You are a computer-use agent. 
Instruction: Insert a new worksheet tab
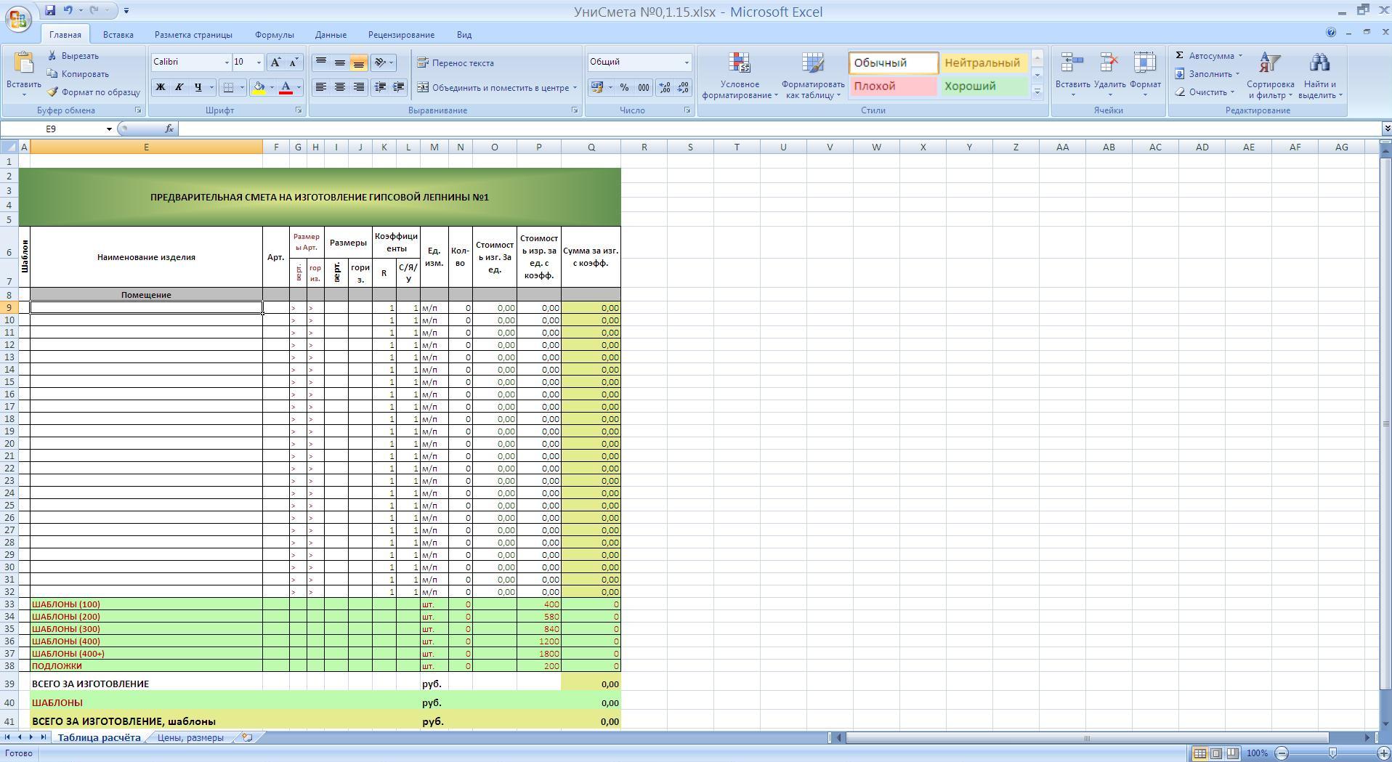click(248, 737)
